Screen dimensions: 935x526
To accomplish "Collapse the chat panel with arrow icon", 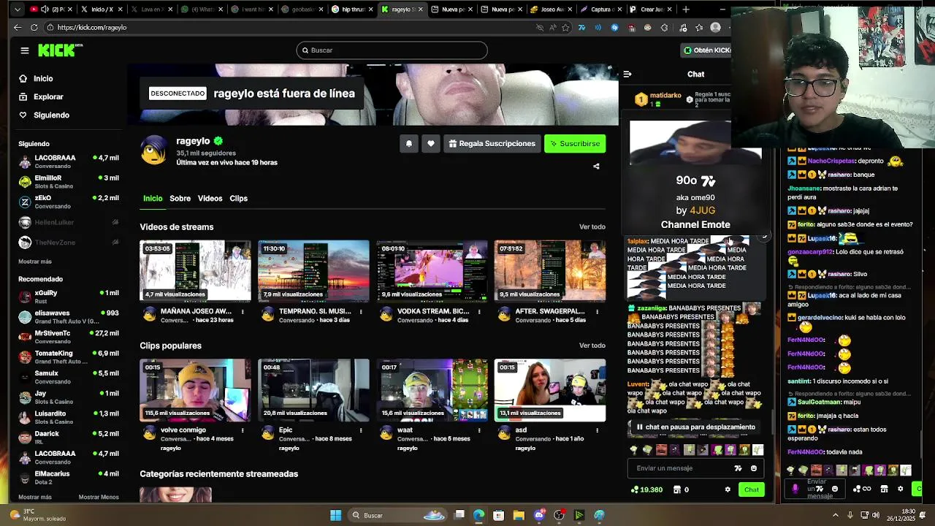I will (627, 74).
